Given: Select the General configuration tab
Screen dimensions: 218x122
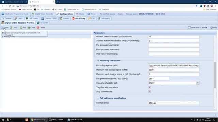Looking at the screenshot, I should pyautogui.click(x=7, y=18).
